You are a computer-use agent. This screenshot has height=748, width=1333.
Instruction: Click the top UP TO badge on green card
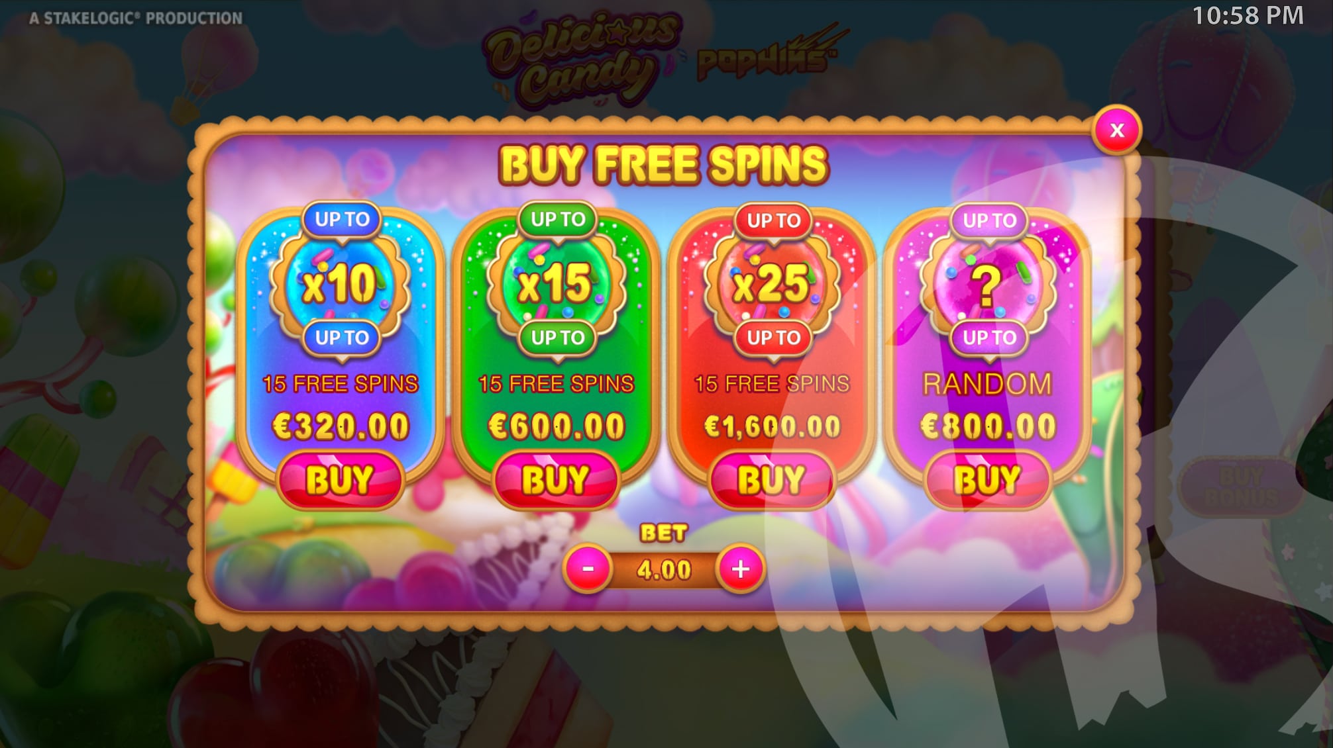[x=558, y=219]
